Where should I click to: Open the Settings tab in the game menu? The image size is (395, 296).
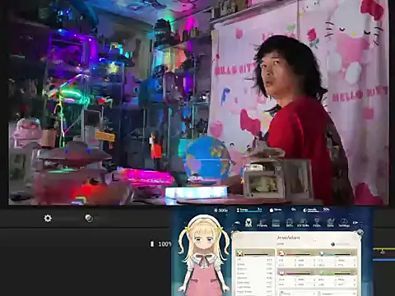344,223
